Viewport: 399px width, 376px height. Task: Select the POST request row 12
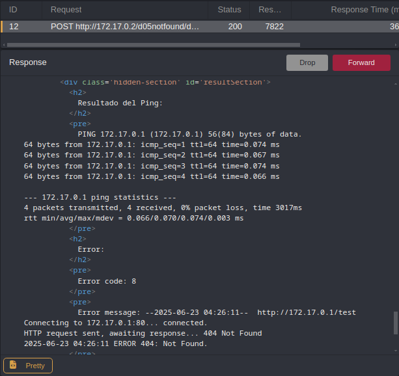[125, 27]
